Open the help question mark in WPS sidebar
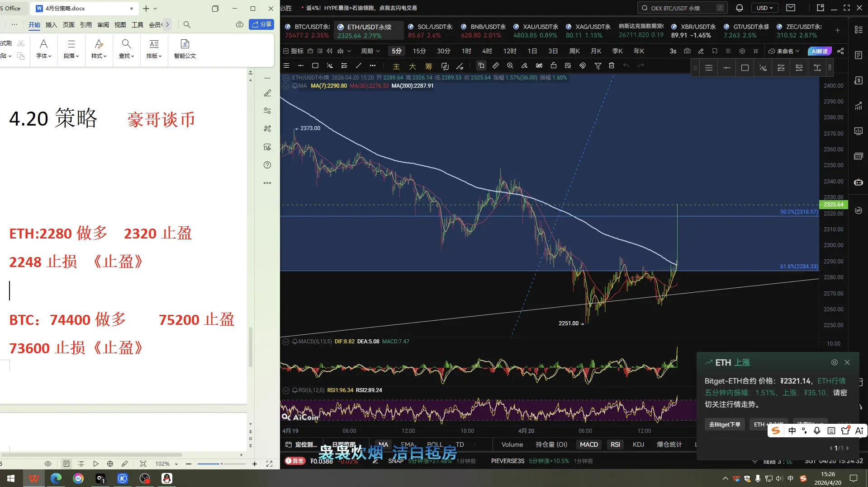This screenshot has height=487, width=868. point(267,165)
